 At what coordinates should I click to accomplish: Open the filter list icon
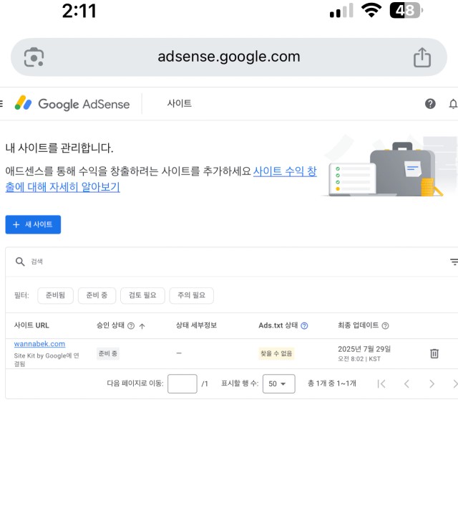click(454, 262)
